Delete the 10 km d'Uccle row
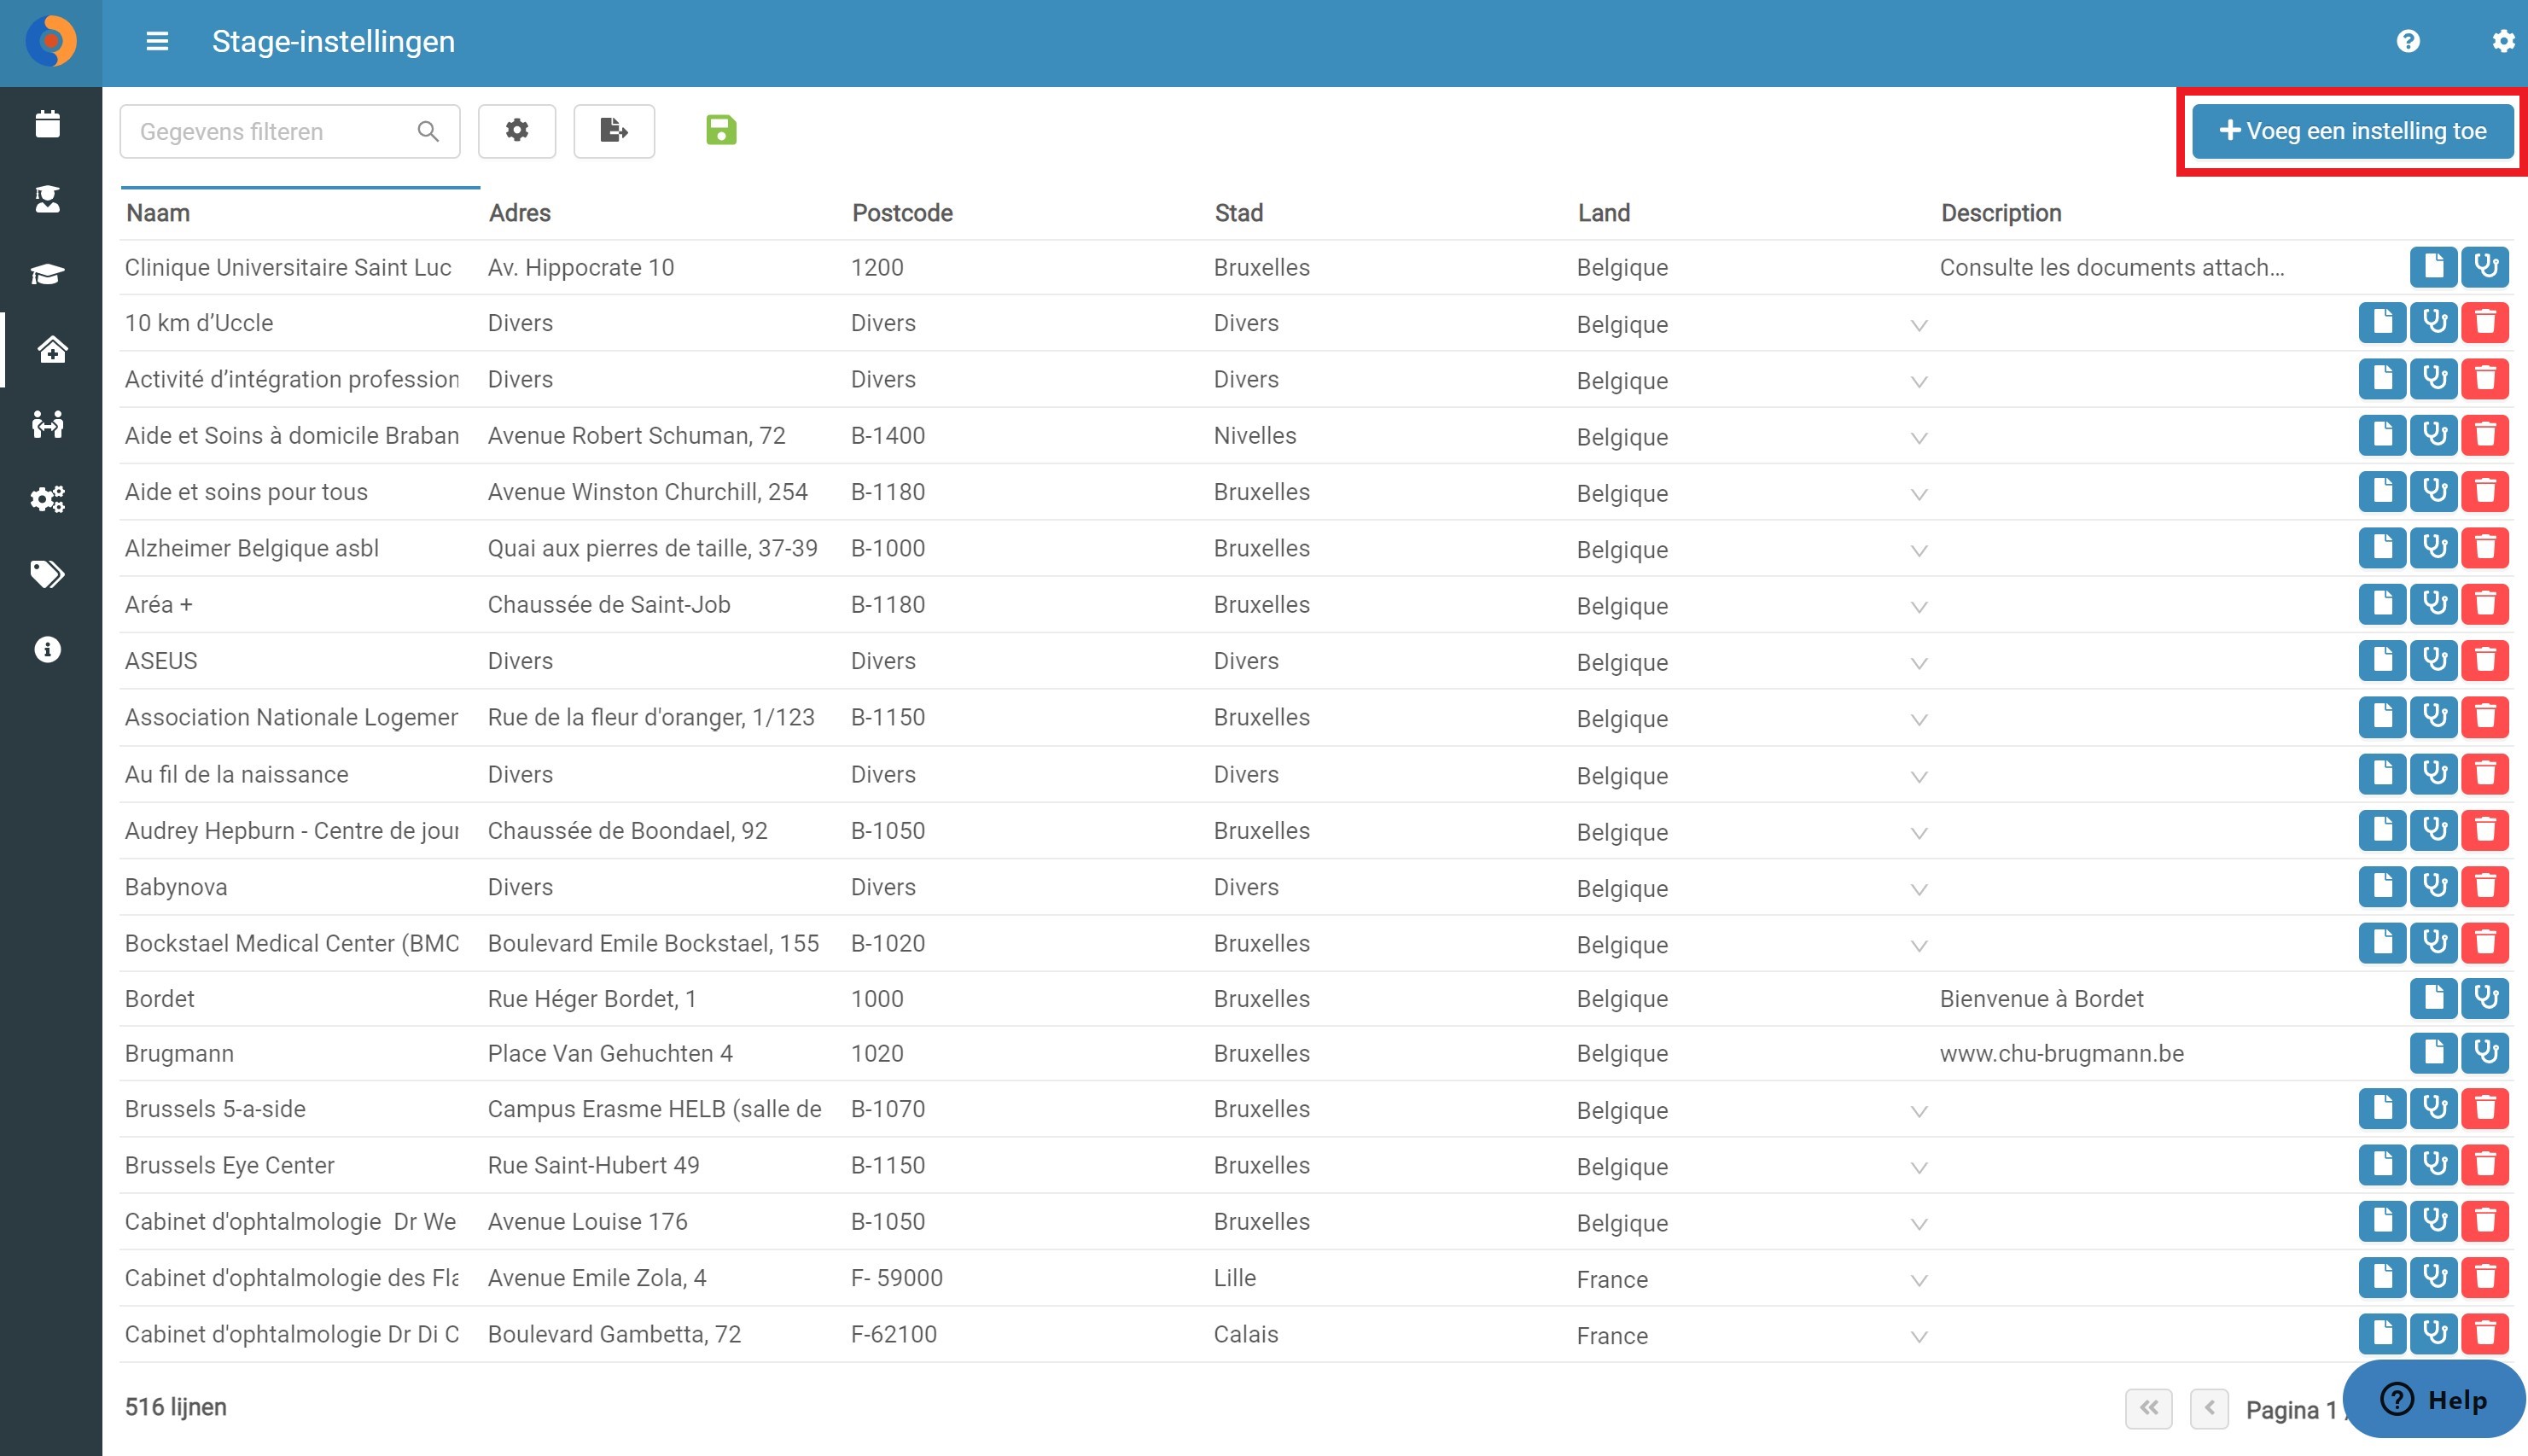 coord(2485,322)
